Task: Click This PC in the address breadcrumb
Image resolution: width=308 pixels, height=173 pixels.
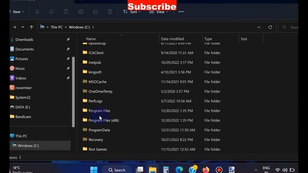Action: pos(57,27)
